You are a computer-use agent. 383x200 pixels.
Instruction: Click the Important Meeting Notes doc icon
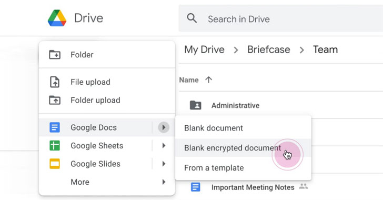pos(195,187)
